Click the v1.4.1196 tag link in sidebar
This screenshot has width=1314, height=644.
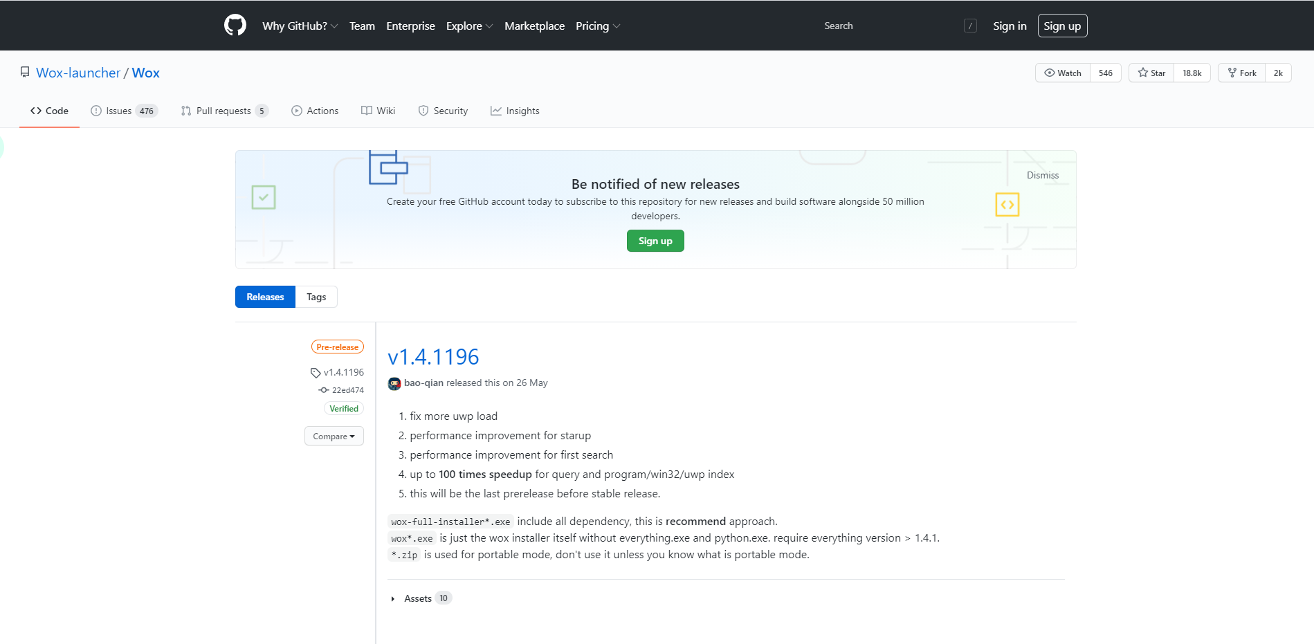(x=344, y=372)
